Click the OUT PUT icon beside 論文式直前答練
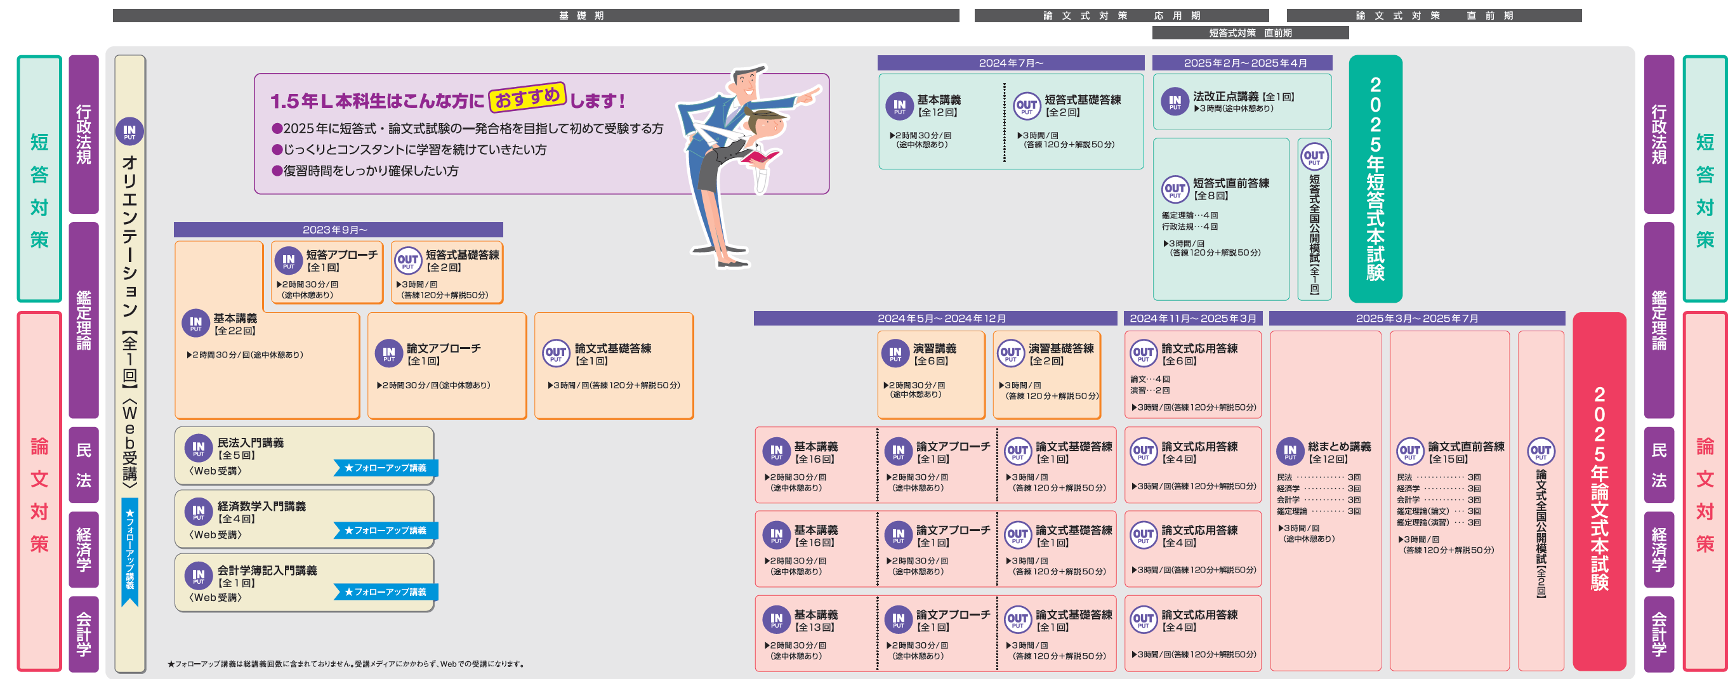Screen dimensions: 1728x679 point(1409,452)
